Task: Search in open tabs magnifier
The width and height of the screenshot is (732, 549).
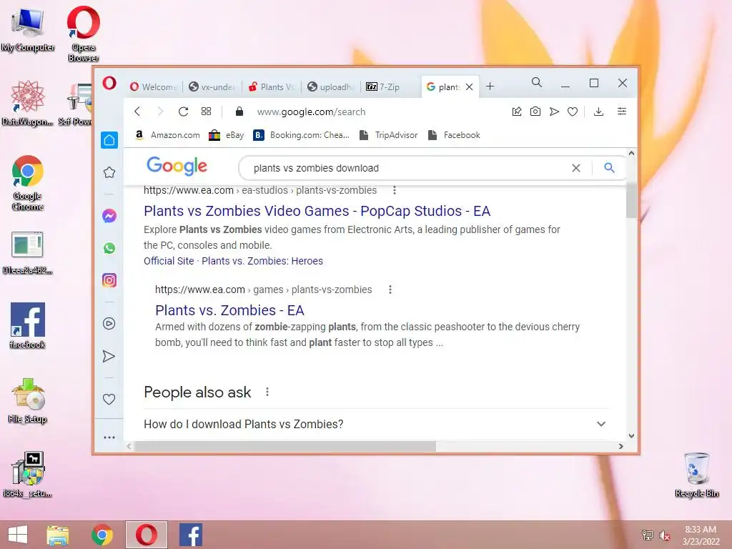Action: [x=537, y=83]
